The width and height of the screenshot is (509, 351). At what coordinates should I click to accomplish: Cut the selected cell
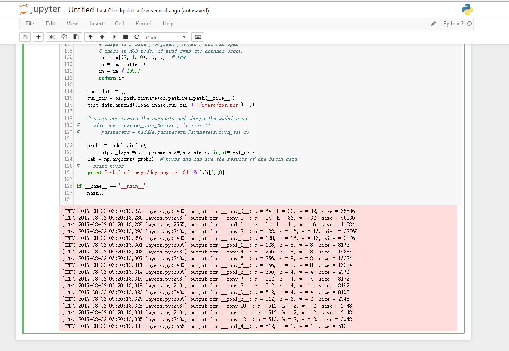51,37
